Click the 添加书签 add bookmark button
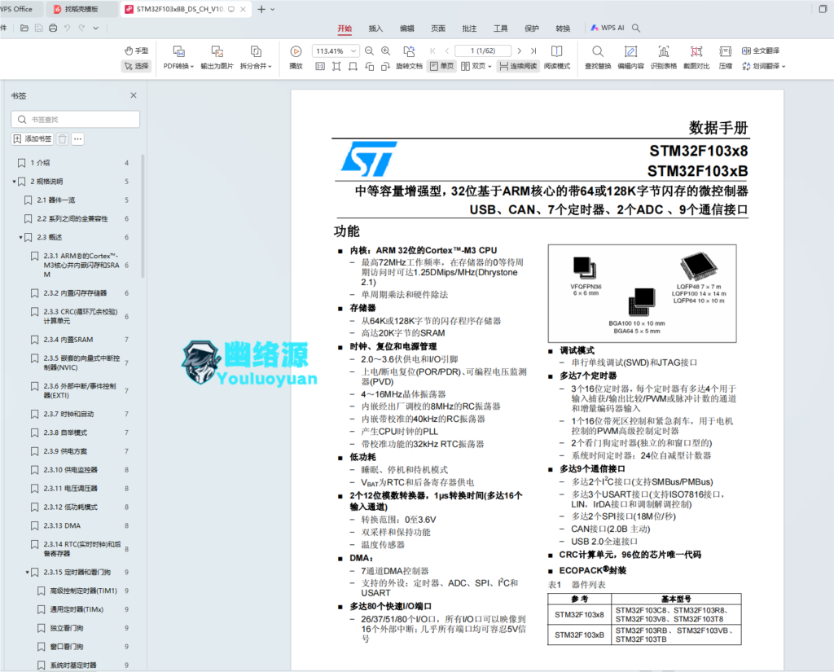Image resolution: width=834 pixels, height=672 pixels. (33, 138)
